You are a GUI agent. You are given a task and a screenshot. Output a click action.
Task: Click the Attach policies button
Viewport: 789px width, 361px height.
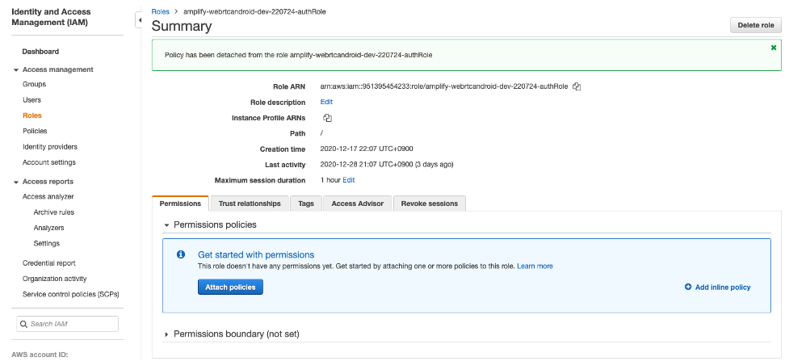230,287
